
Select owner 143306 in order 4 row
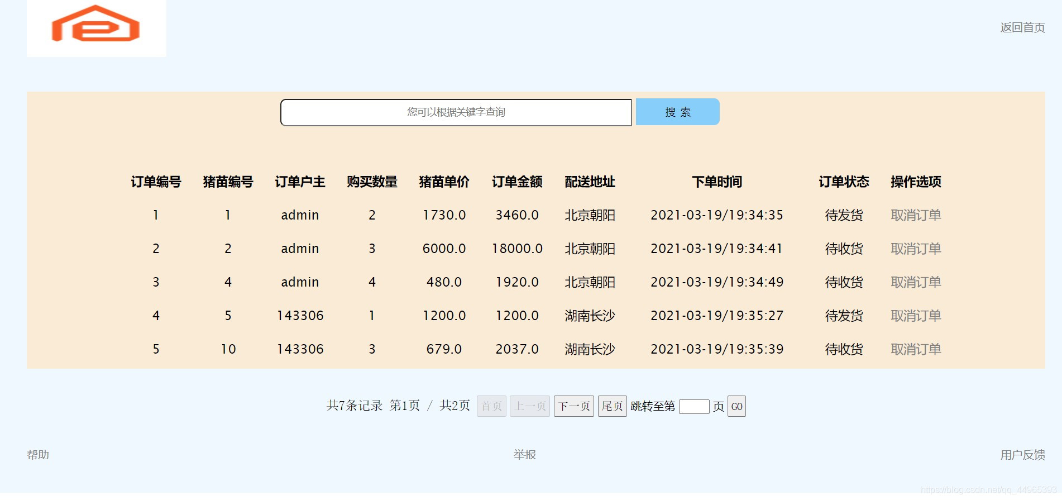click(x=300, y=316)
